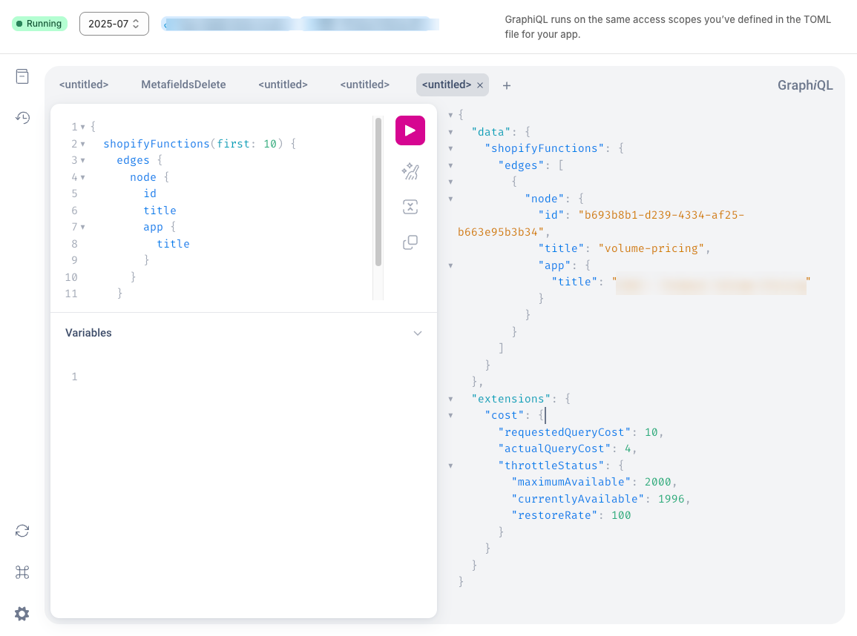The height and width of the screenshot is (636, 857).
Task: Click the "restoreRate" key in response
Action: [554, 515]
